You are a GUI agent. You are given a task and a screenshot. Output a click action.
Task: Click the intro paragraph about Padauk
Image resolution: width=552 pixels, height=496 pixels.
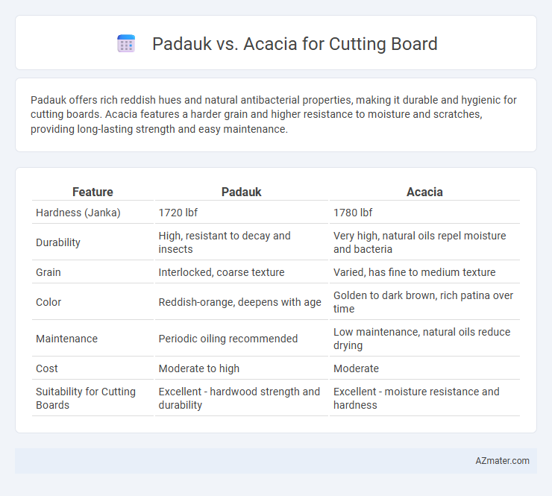pos(274,114)
